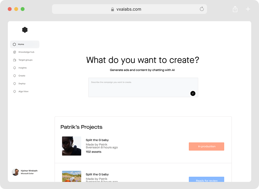Click Hjalmar Winbladh profile avatar
The image size is (259, 189).
click(16, 172)
